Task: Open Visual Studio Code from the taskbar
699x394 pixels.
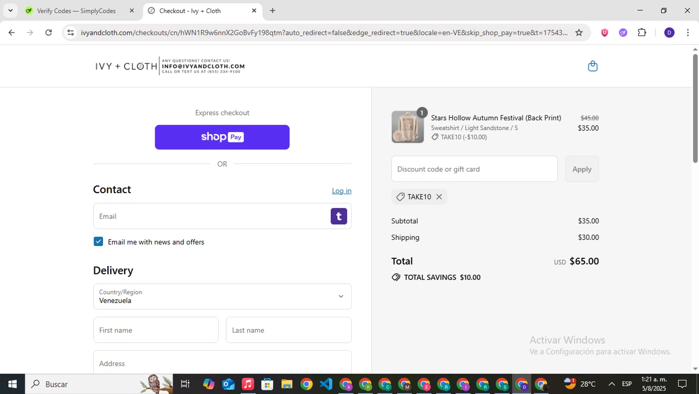Action: (326, 384)
